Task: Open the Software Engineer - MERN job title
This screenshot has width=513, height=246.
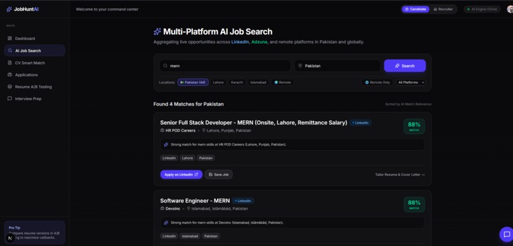Action: [x=195, y=201]
